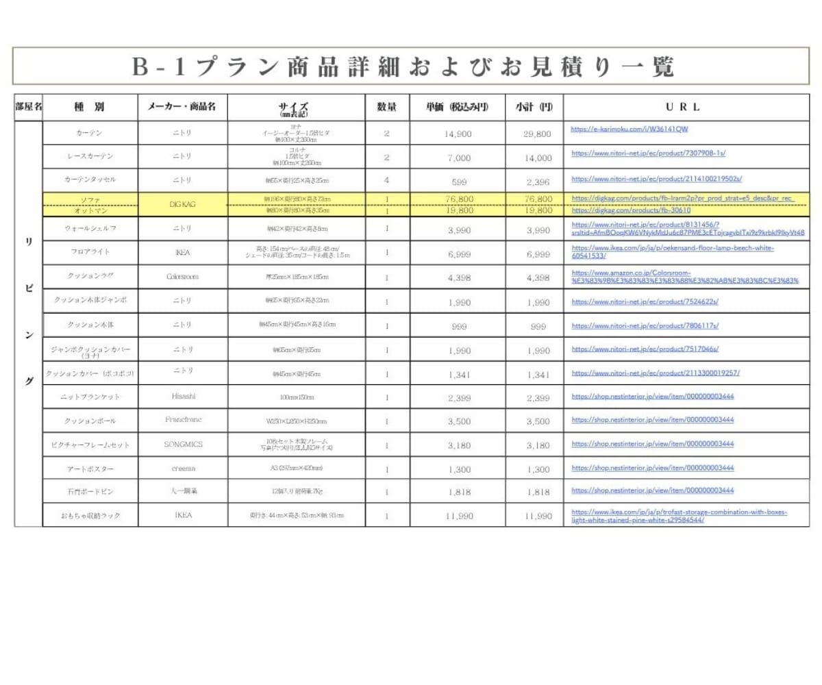822x685 pixels.
Task: Open the nitori-net product 7524622s link
Action: 645,301
